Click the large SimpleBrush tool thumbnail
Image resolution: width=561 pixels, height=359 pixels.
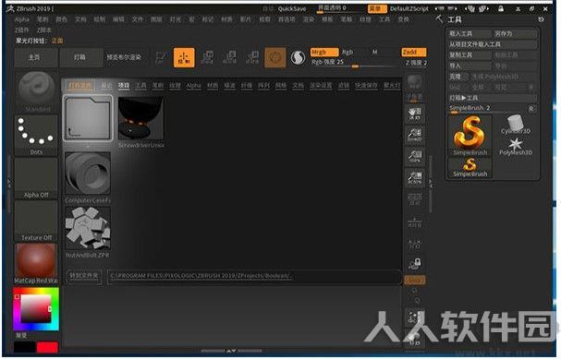[x=470, y=135]
